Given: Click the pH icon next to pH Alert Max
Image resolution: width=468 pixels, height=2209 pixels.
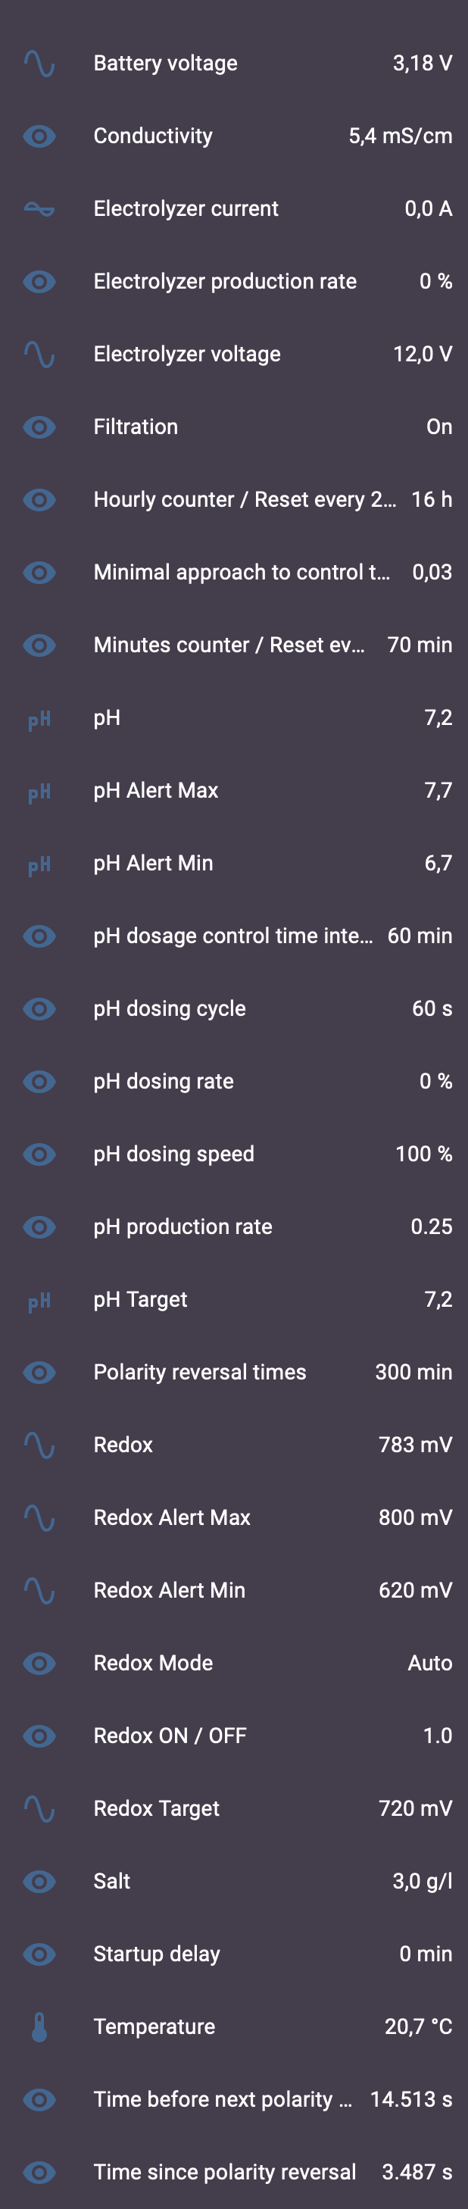Looking at the screenshot, I should (x=39, y=792).
